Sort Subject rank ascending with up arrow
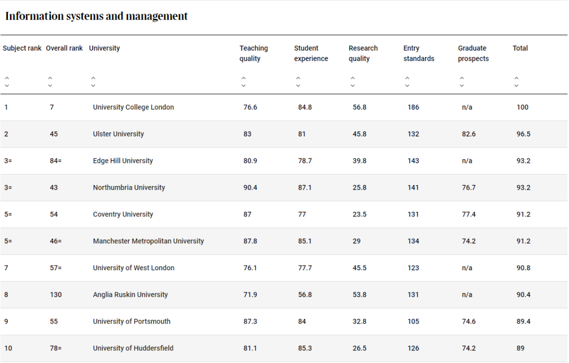 tap(7, 79)
